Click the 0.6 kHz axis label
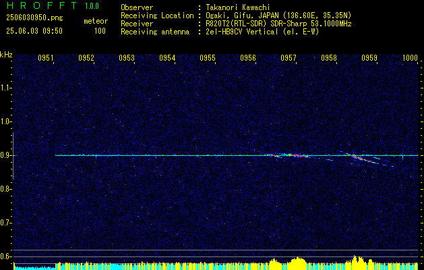Viewport: 424px width, 270px height. coord(5,256)
